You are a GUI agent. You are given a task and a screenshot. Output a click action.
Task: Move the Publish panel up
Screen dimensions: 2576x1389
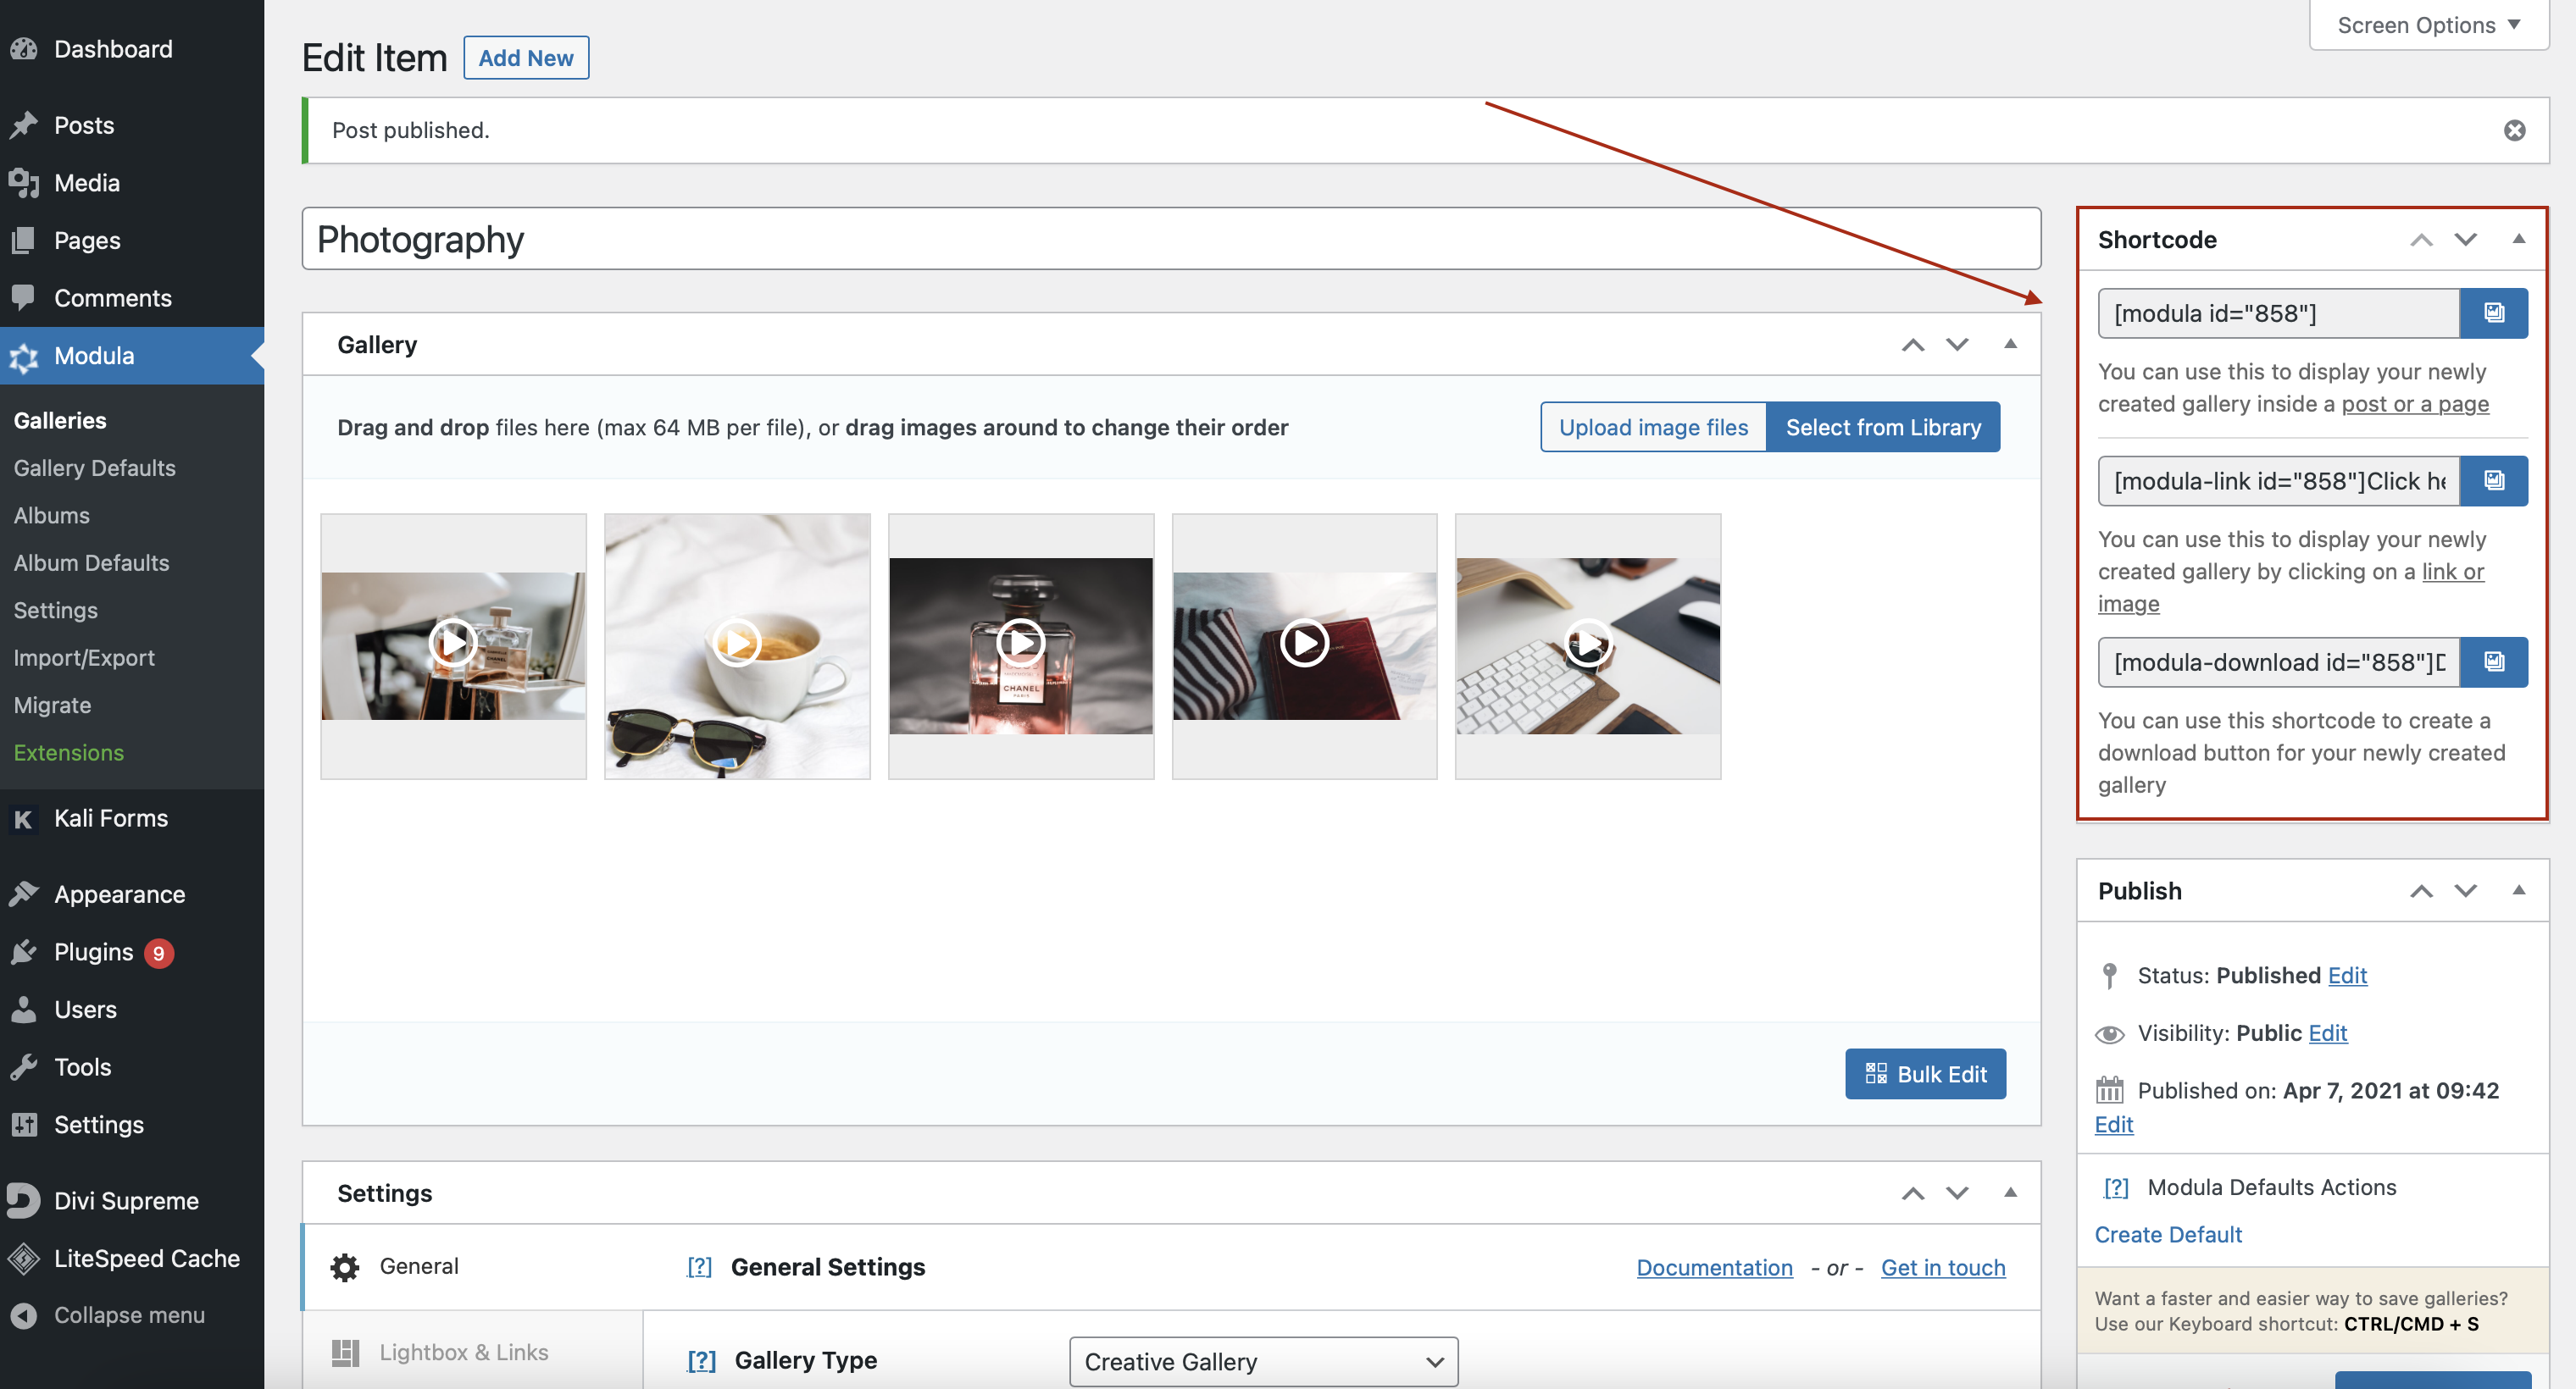2421,891
